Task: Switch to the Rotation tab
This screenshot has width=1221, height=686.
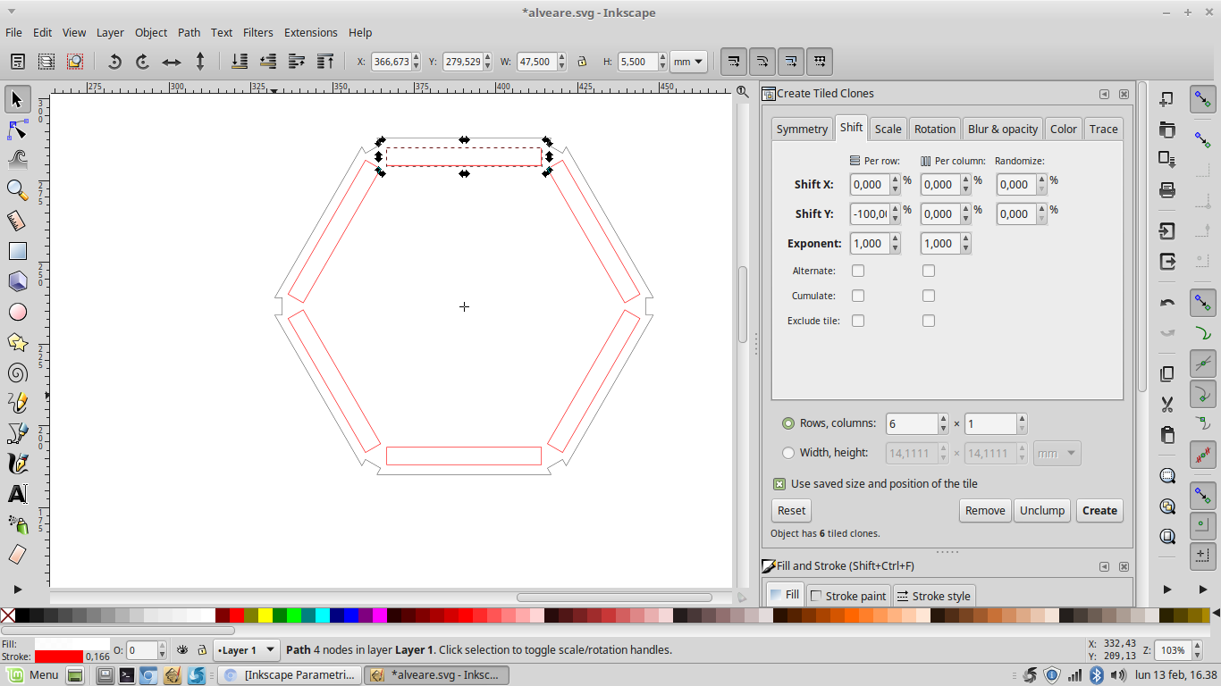Action: click(935, 129)
